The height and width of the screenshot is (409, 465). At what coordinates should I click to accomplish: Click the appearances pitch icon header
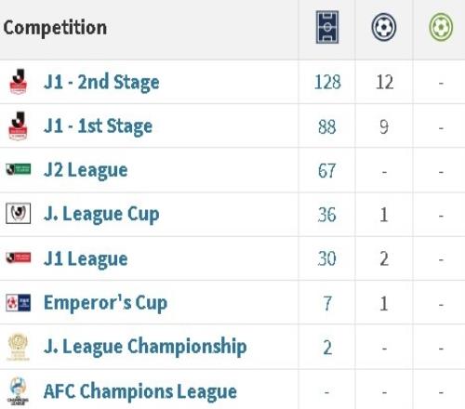(x=327, y=27)
